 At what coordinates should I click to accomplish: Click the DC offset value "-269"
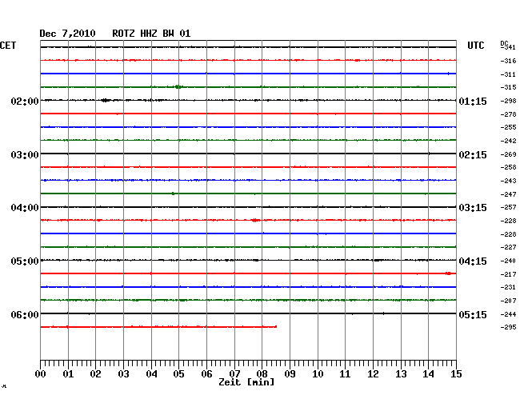click(x=508, y=154)
